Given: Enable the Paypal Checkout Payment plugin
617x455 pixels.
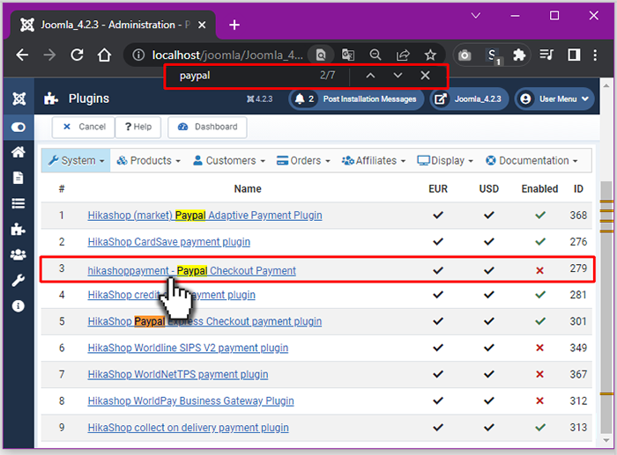Looking at the screenshot, I should click(539, 270).
